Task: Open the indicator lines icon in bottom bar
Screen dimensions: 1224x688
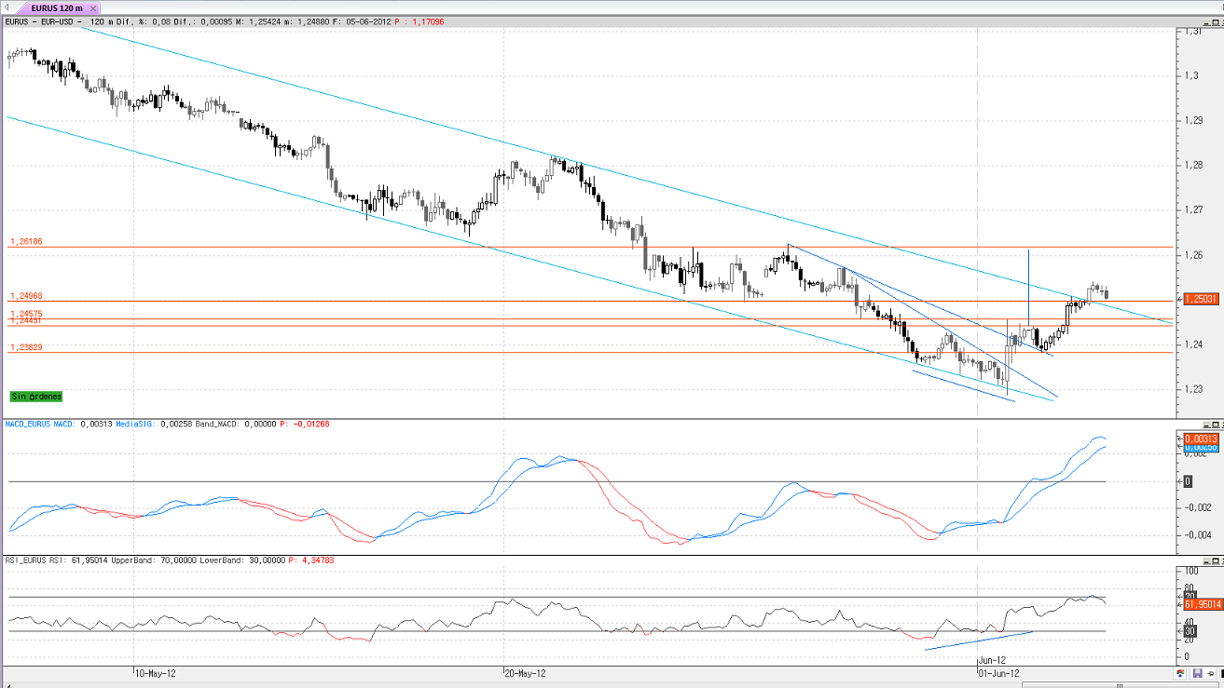Action: point(1179,674)
